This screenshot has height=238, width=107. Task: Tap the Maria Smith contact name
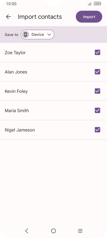coord(17,111)
